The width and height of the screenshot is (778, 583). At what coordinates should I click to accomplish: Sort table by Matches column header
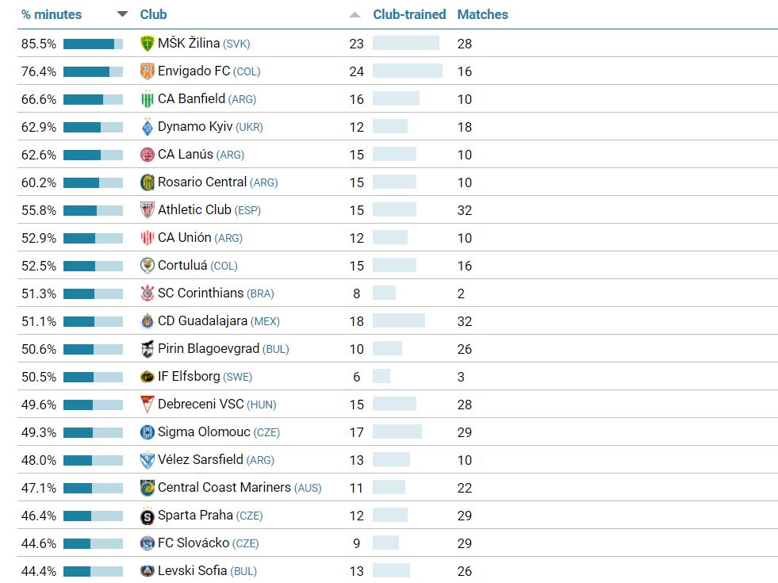pyautogui.click(x=482, y=14)
